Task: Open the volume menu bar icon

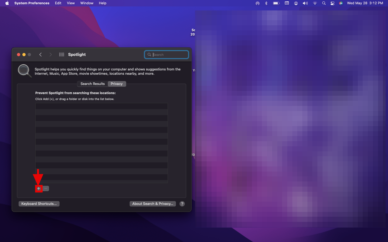Action: [x=305, y=3]
